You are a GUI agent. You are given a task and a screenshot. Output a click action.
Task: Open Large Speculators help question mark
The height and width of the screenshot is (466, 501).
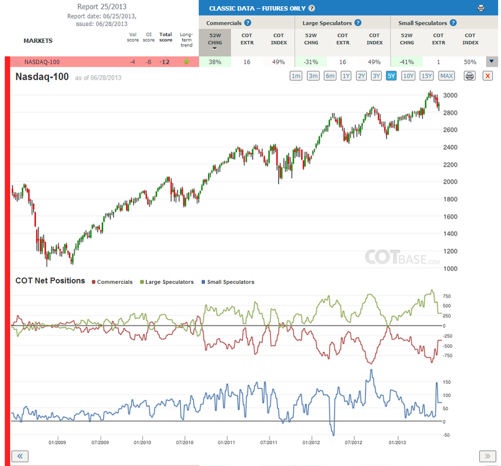[x=358, y=23]
